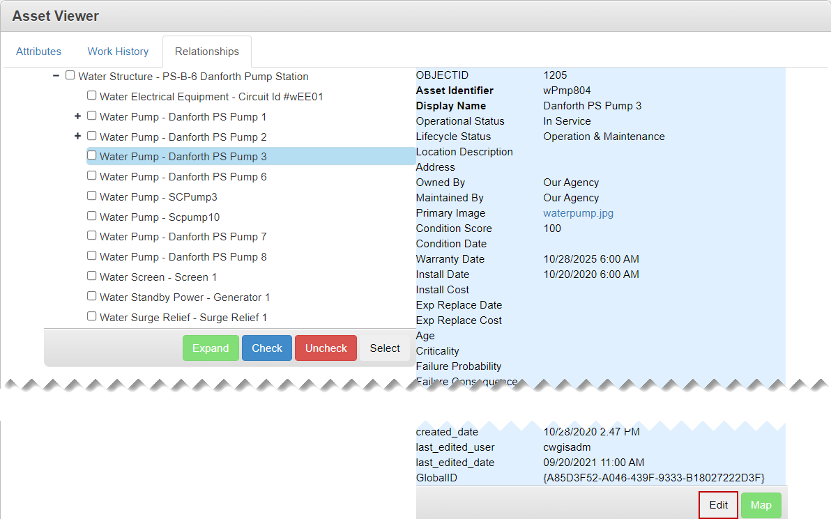Select Water Pump - Danforth PS Pump 6 item
Screen dimensions: 831x519
coord(183,177)
